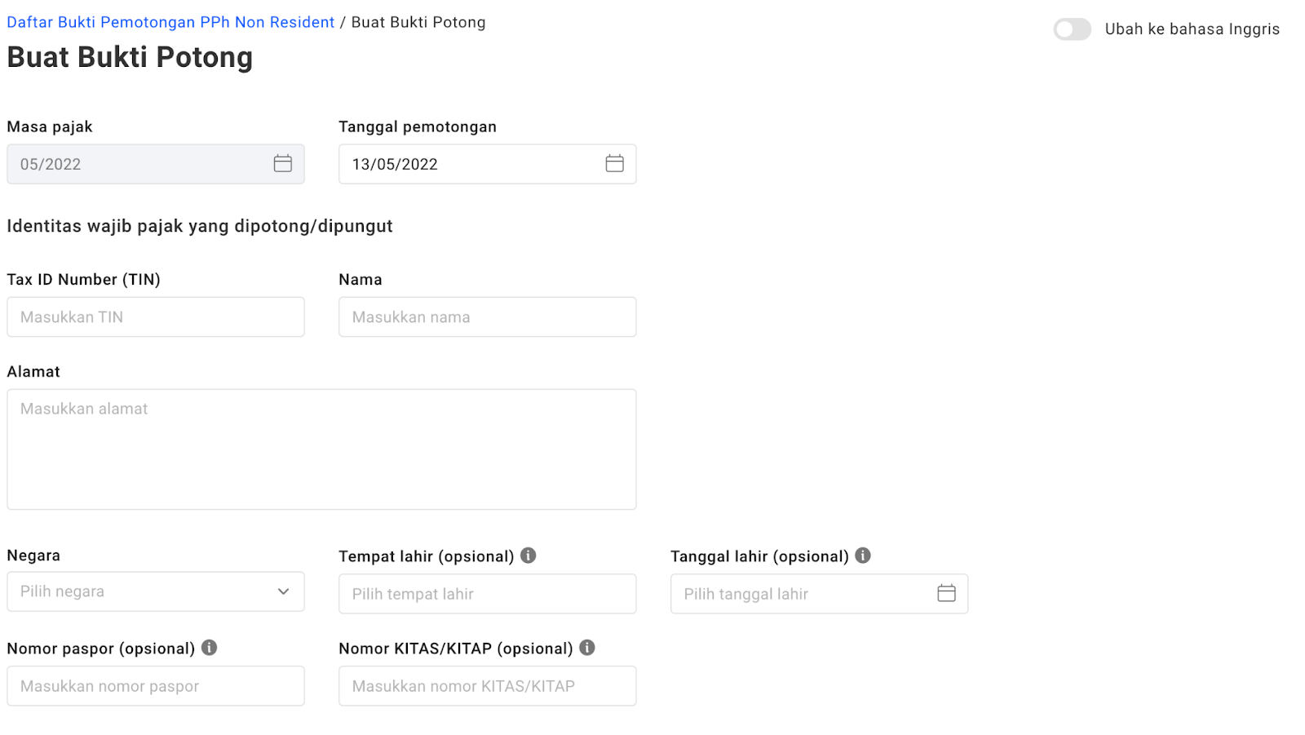Focus the Masukkan TIN input field

(x=156, y=317)
